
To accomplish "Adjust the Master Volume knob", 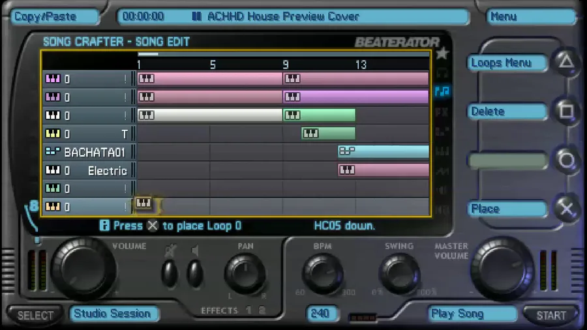I will pyautogui.click(x=502, y=267).
